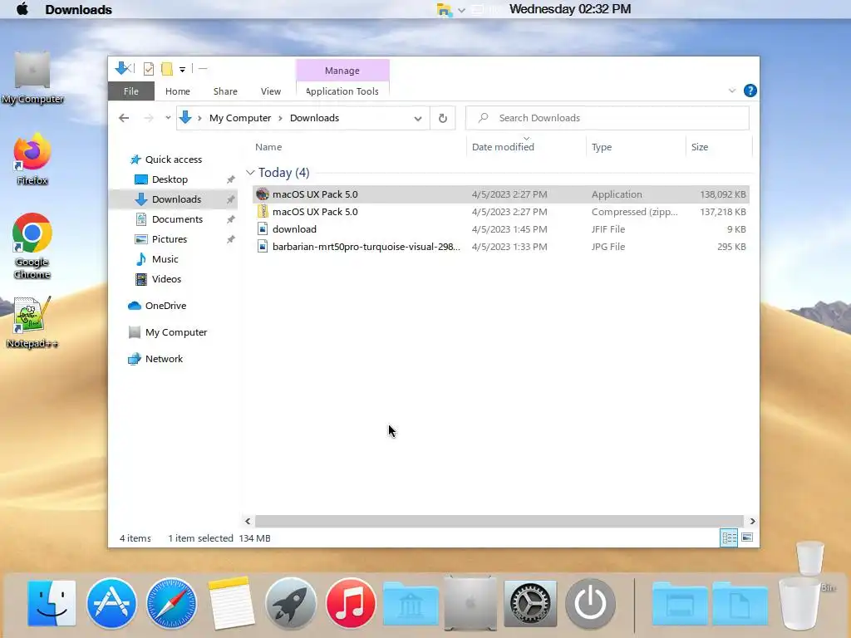
Task: Click the Apple logo menu
Action: click(x=22, y=9)
